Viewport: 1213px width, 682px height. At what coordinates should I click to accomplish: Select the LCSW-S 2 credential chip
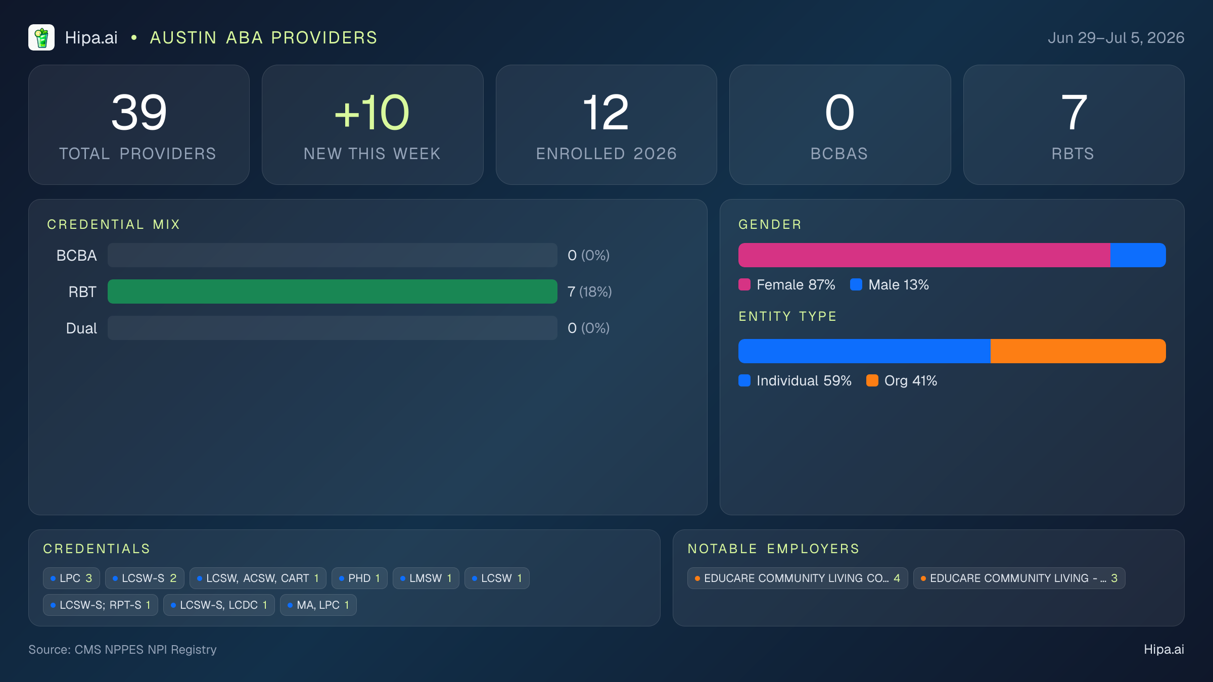click(145, 578)
